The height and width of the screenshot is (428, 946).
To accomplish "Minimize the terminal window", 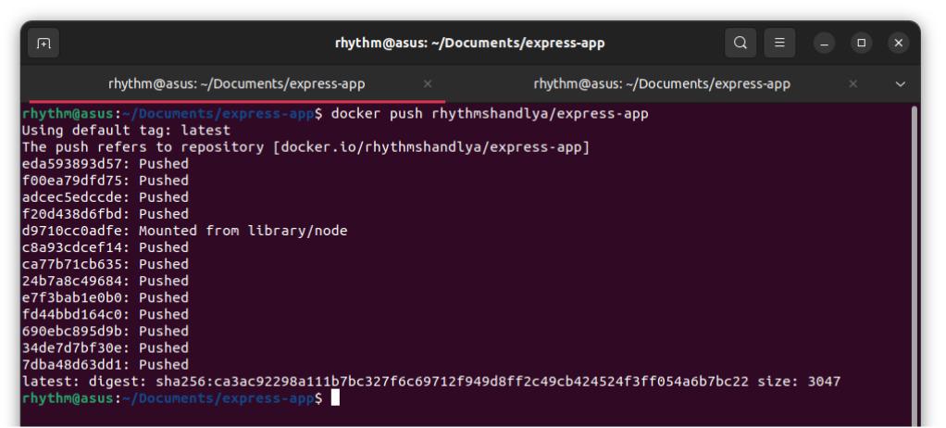I will (824, 44).
